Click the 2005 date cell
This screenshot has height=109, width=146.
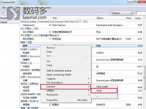click(x=128, y=105)
